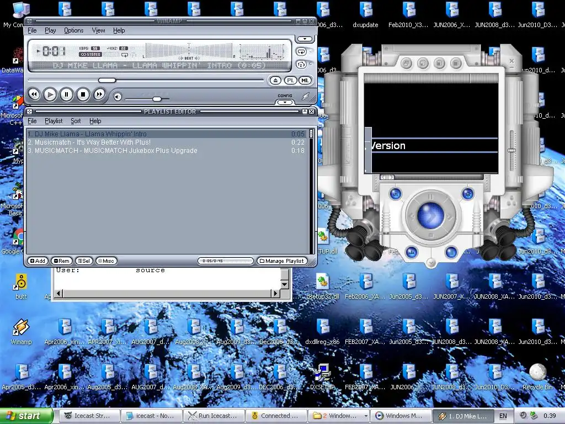Click the Winamp time display 0:01

54,51
